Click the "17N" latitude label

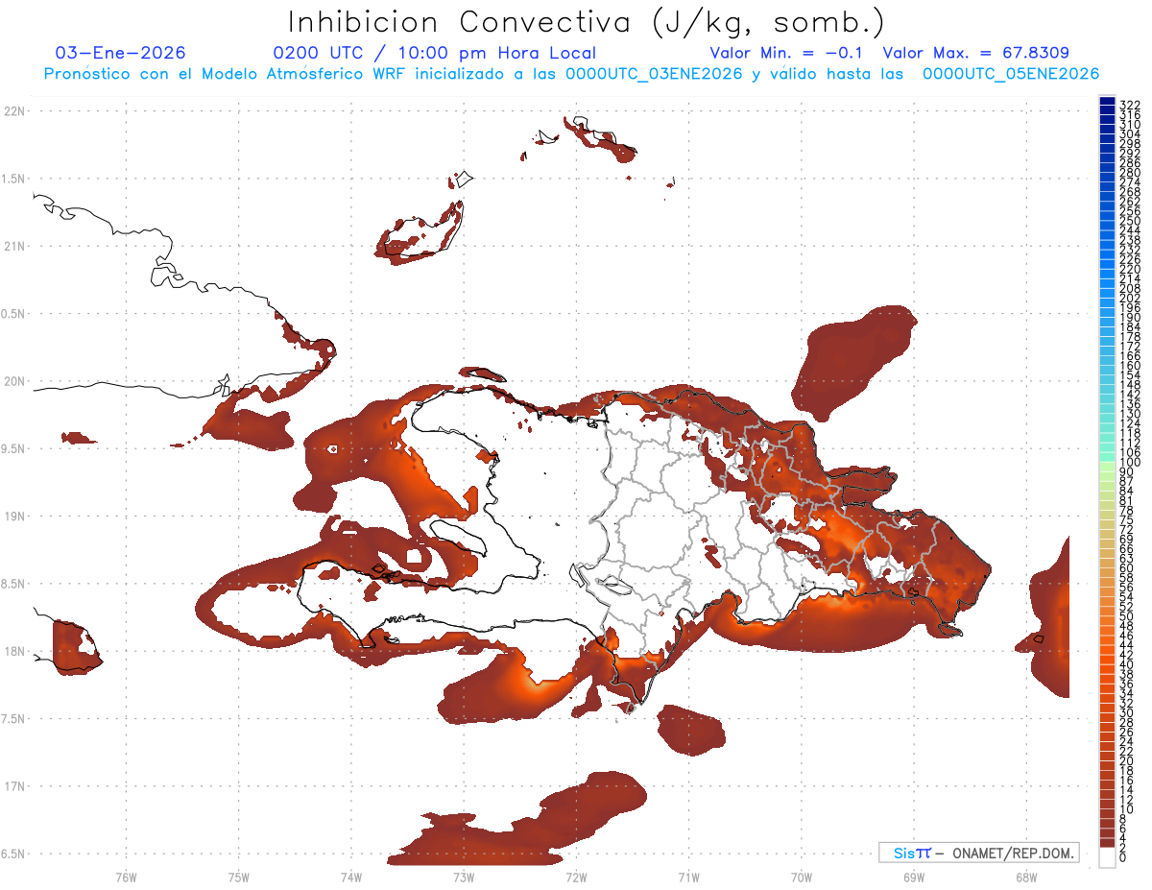pos(14,786)
